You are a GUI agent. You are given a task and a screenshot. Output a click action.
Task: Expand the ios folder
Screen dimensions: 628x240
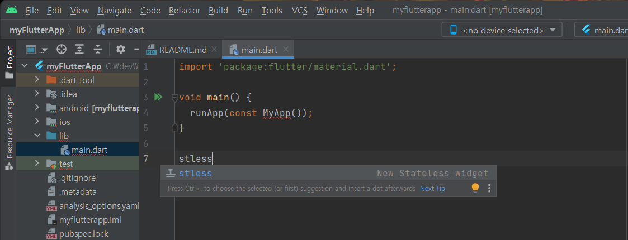coord(37,122)
